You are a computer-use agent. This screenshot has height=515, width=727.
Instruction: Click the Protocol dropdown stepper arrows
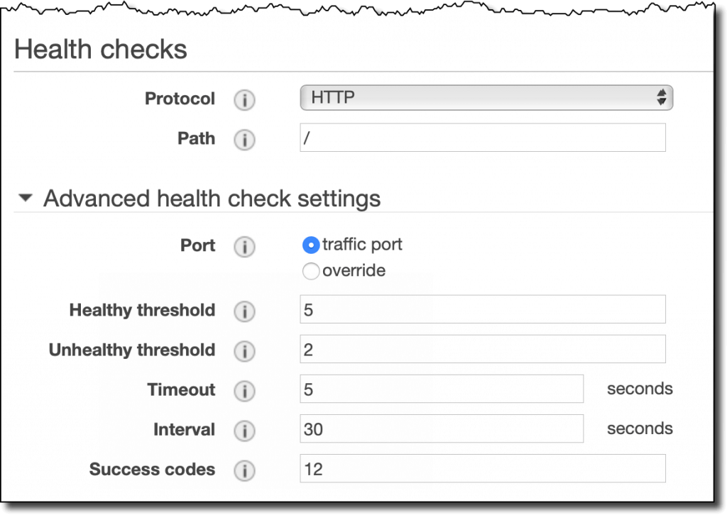coord(661,97)
